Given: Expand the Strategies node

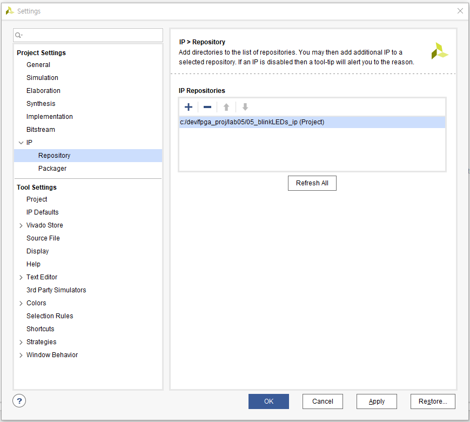Looking at the screenshot, I should pos(21,342).
